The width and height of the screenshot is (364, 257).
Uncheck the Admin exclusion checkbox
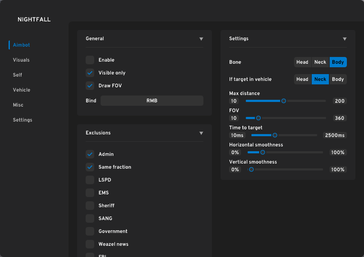click(90, 154)
